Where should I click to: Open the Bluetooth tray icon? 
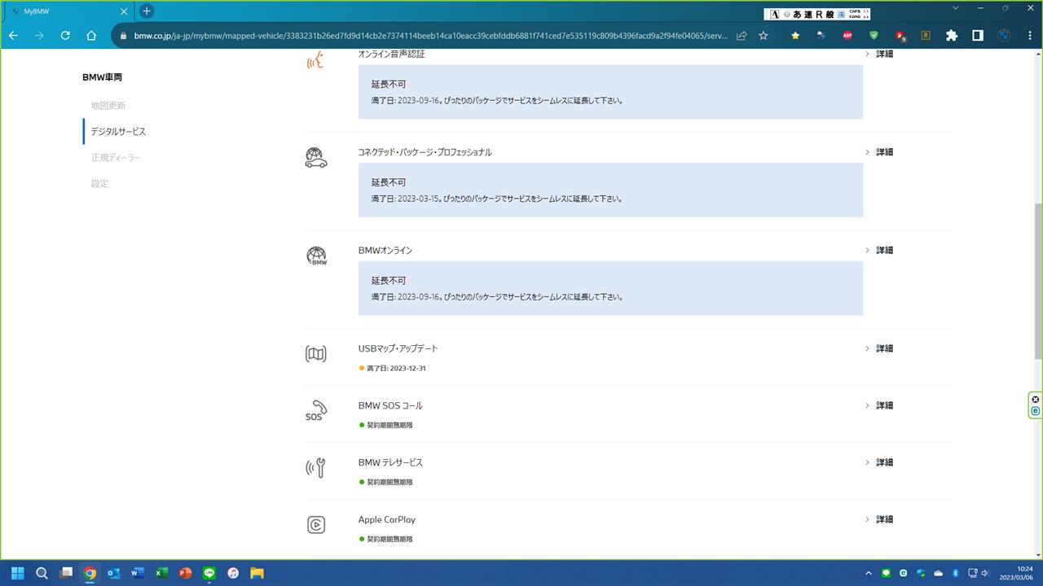[x=954, y=573]
